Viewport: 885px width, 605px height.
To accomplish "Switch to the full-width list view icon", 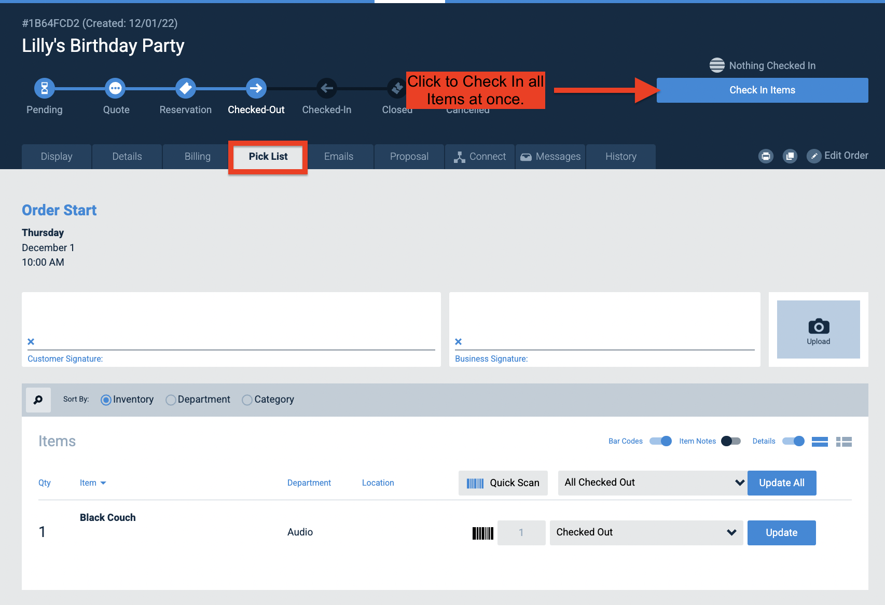I will point(820,442).
